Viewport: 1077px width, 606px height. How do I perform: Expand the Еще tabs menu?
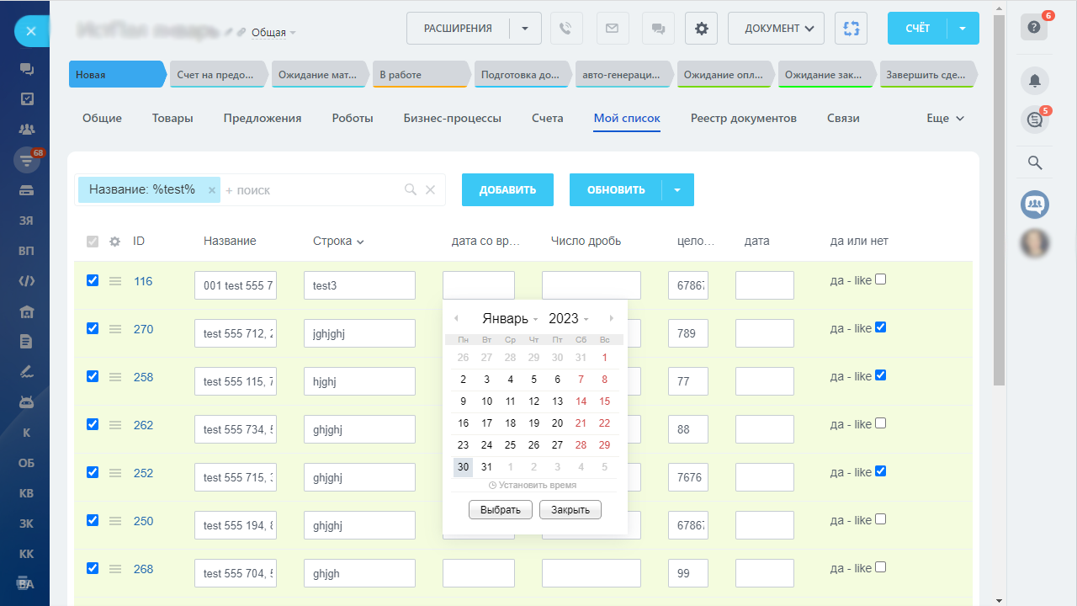944,119
